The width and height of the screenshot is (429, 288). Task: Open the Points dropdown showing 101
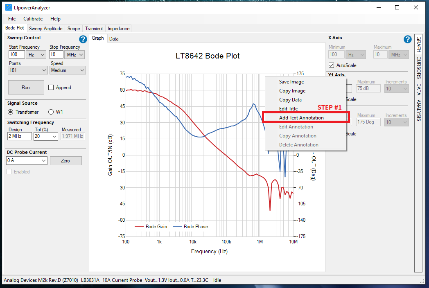[28, 70]
